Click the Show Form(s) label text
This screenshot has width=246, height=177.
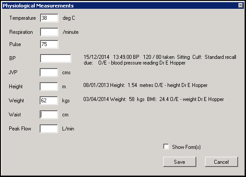pos(186,147)
